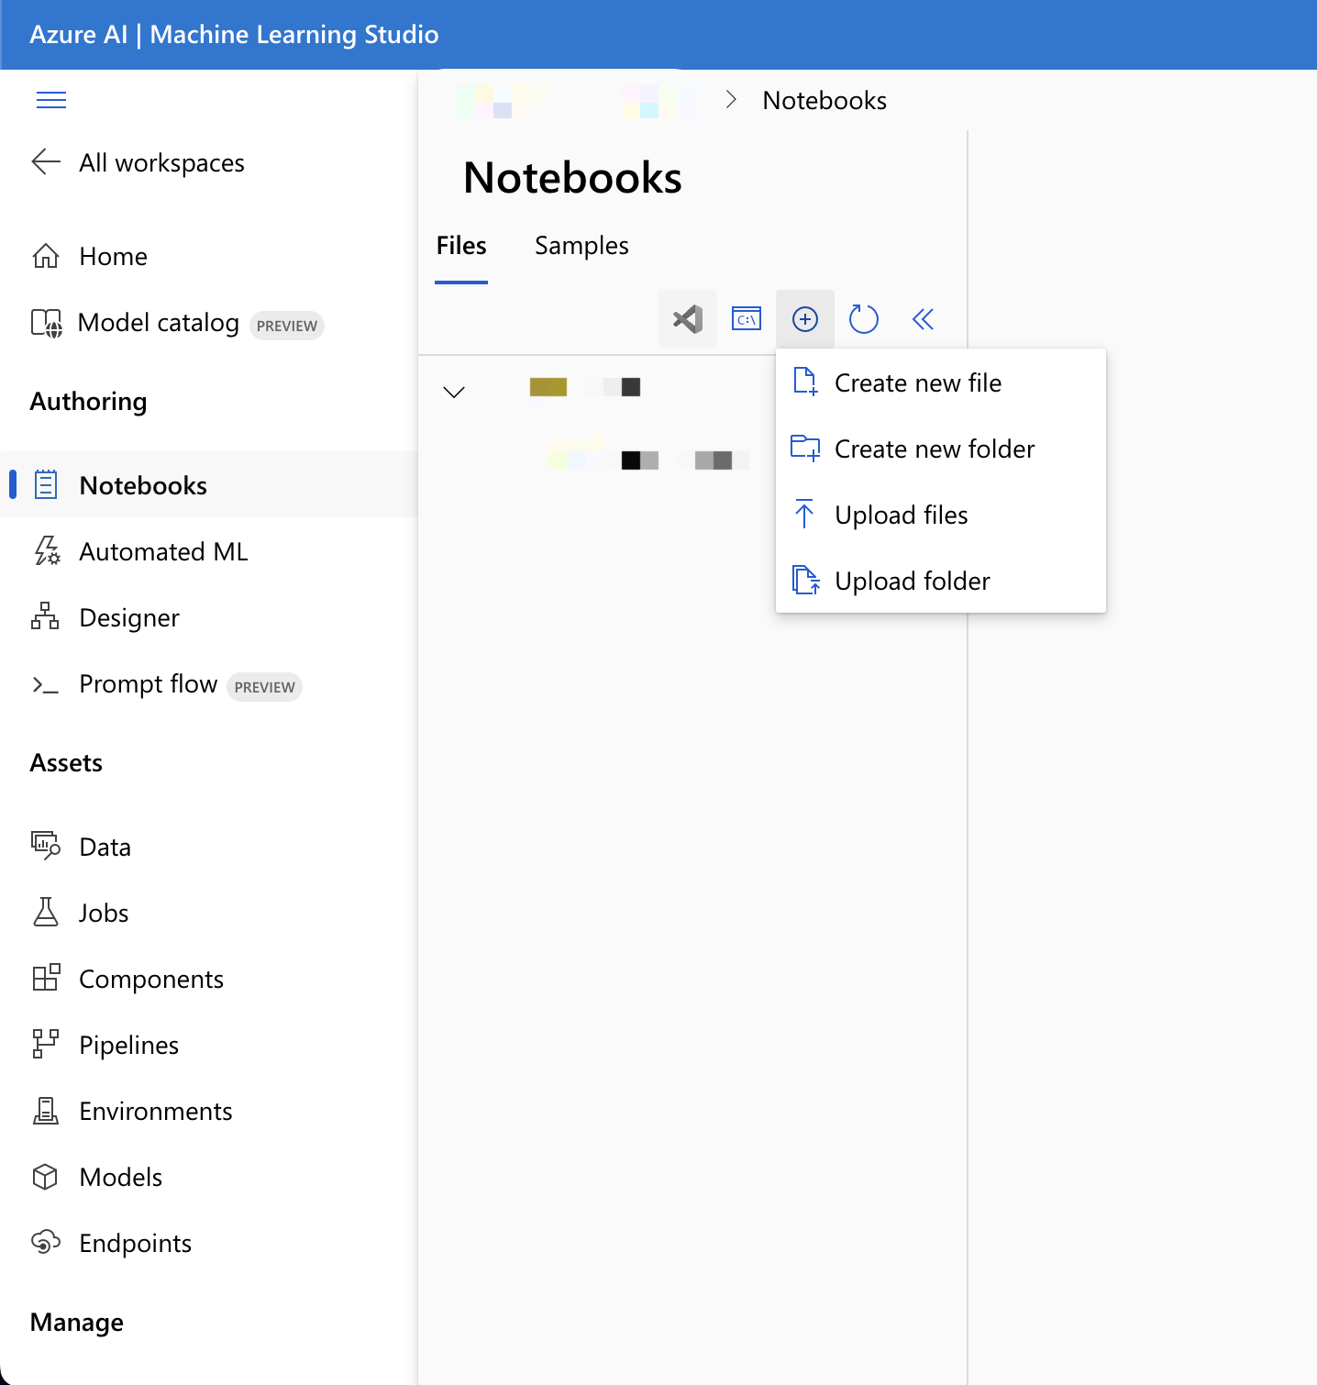Viewport: 1317px width, 1385px height.
Task: Click the Jobs flask icon
Action: (x=46, y=912)
